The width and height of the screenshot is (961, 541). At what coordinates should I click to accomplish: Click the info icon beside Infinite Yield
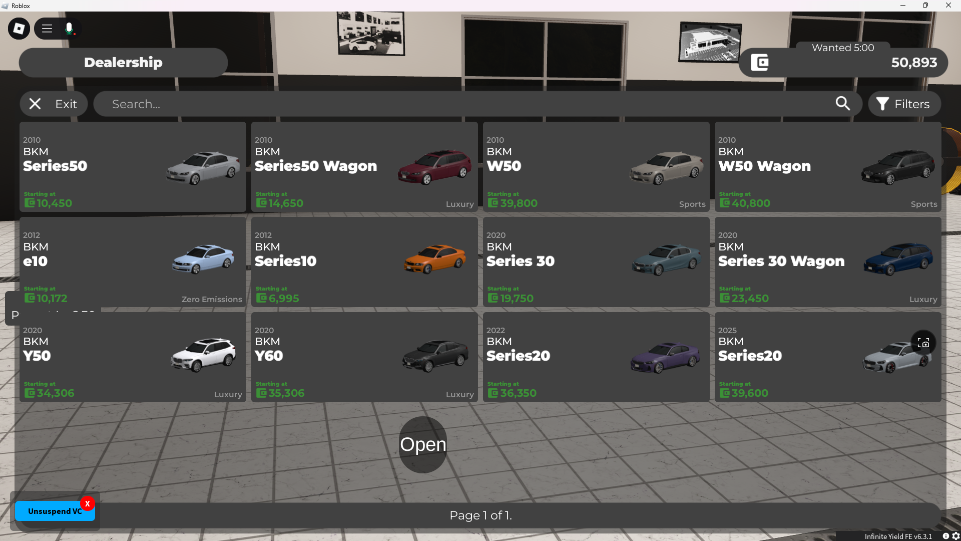945,536
